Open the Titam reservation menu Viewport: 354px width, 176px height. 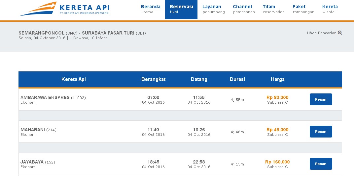pos(273,9)
